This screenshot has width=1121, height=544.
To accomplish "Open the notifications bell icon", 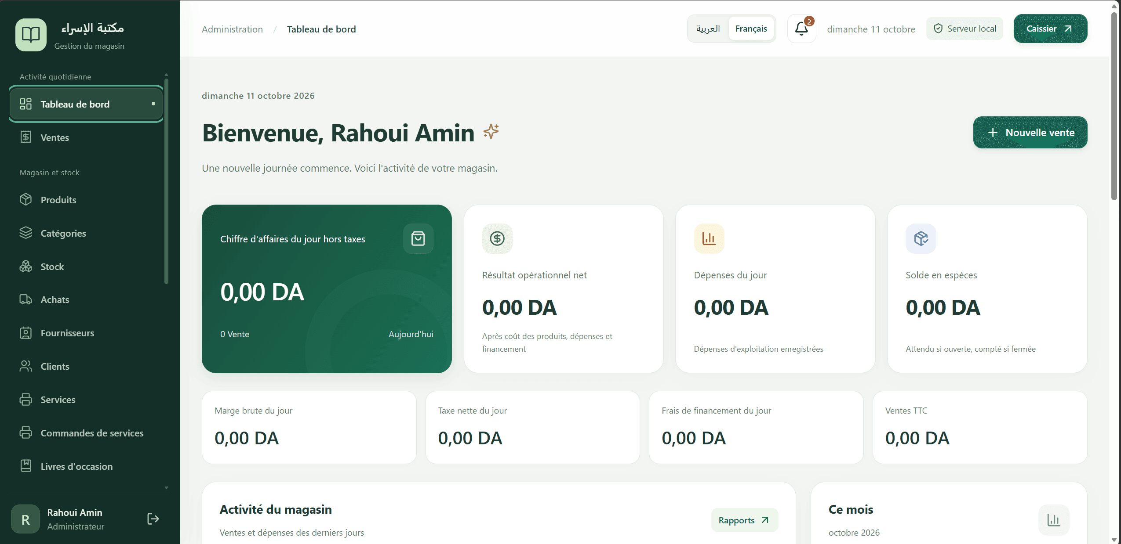I will tap(801, 29).
